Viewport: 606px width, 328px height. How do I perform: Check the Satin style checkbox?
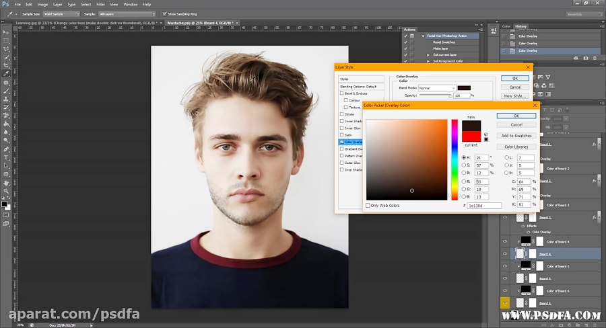(341, 134)
